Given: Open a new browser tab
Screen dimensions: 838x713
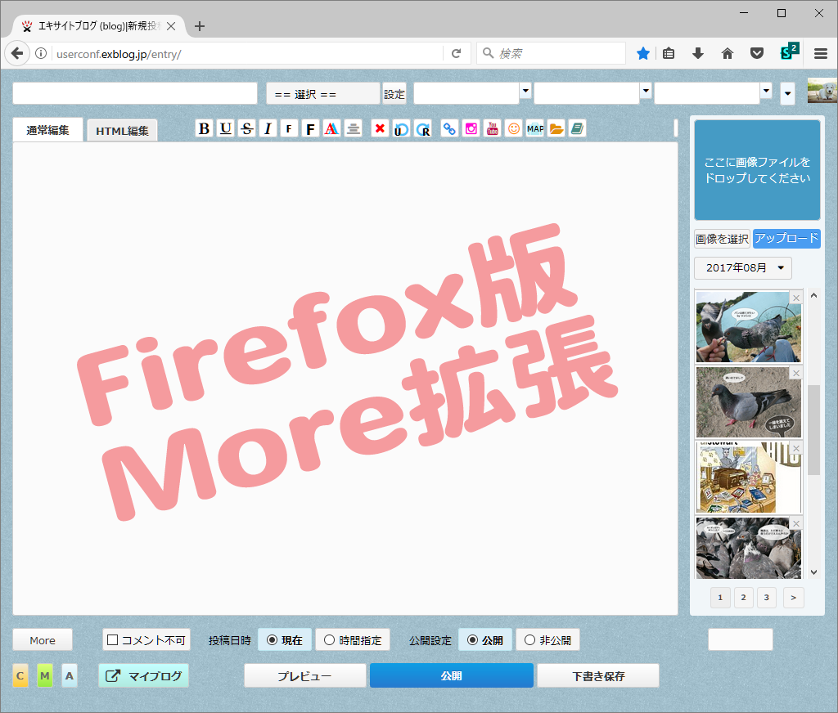Looking at the screenshot, I should [x=200, y=26].
